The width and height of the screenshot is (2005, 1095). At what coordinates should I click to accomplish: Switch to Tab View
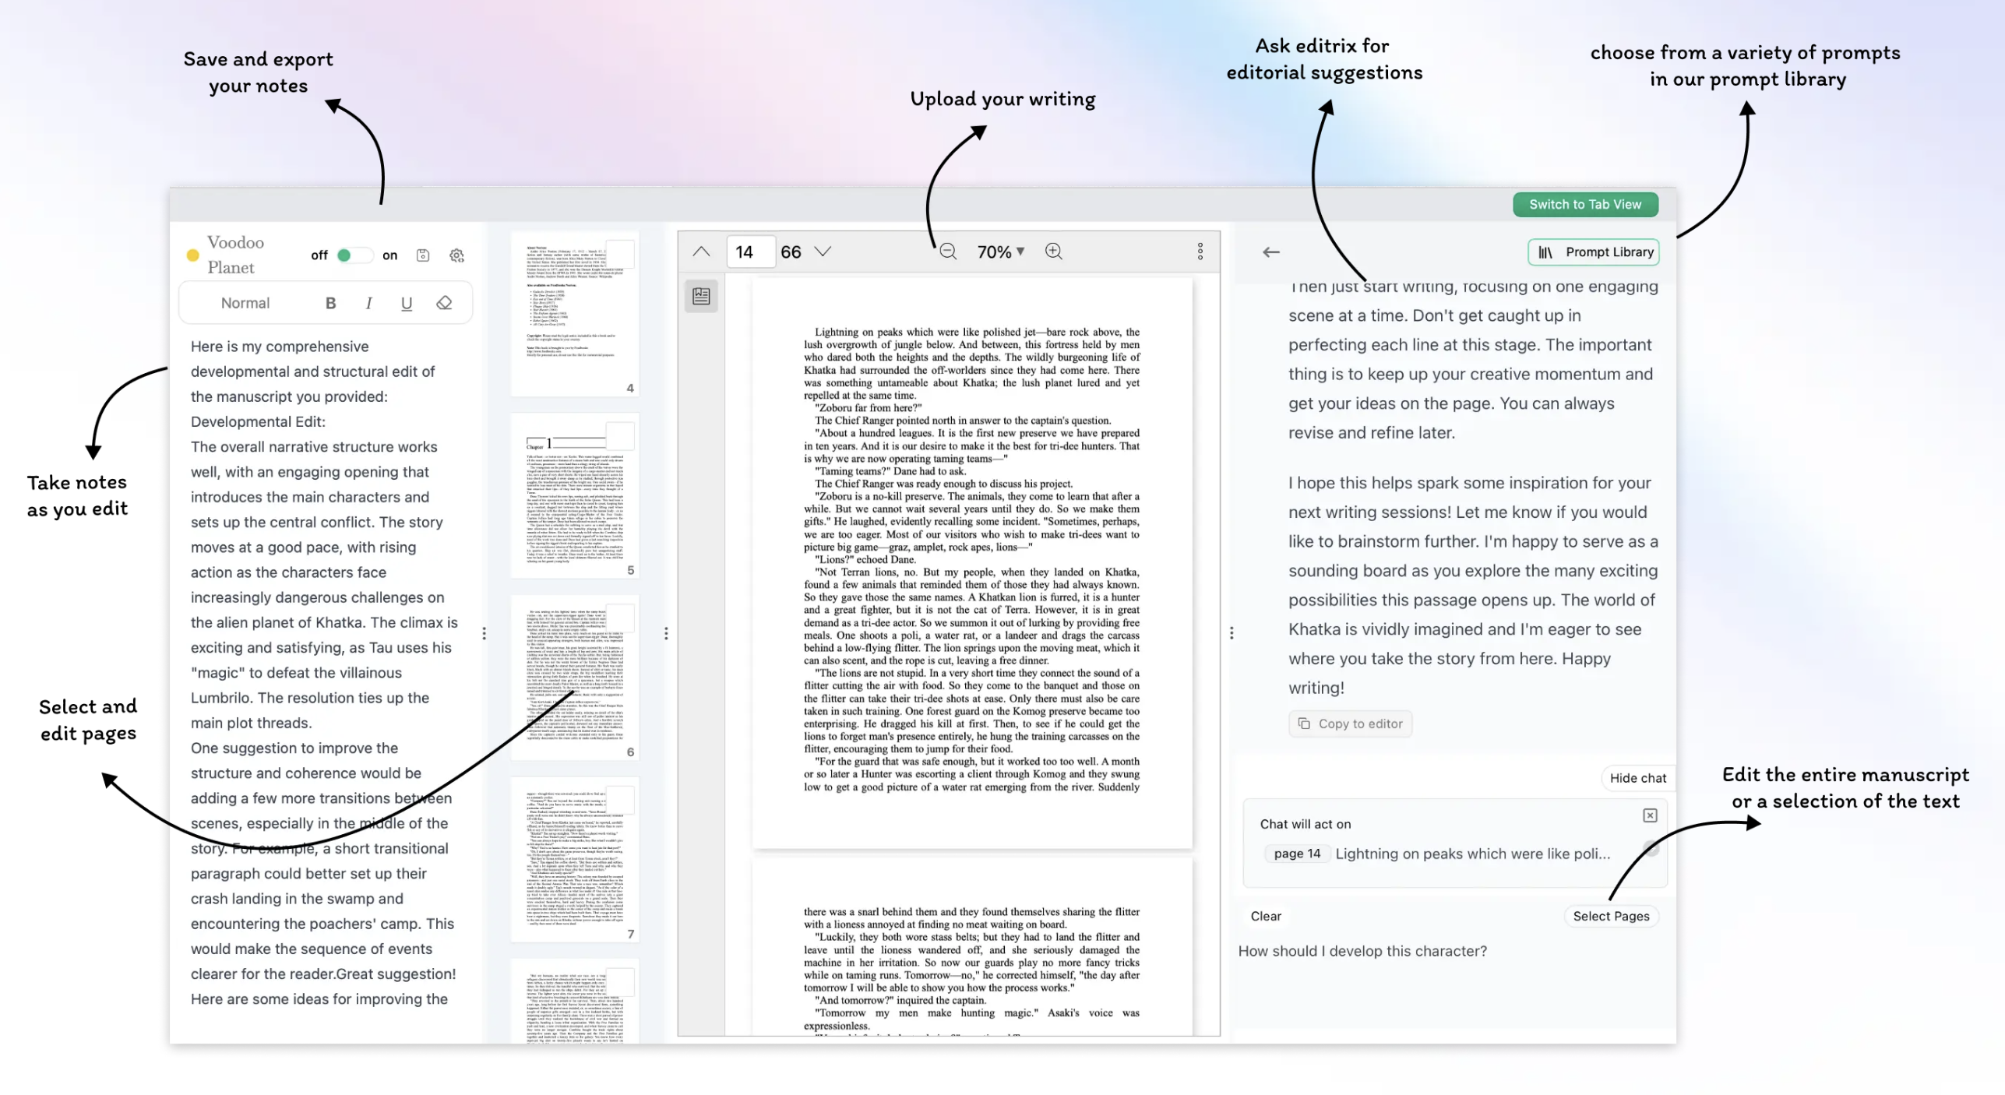click(1586, 203)
